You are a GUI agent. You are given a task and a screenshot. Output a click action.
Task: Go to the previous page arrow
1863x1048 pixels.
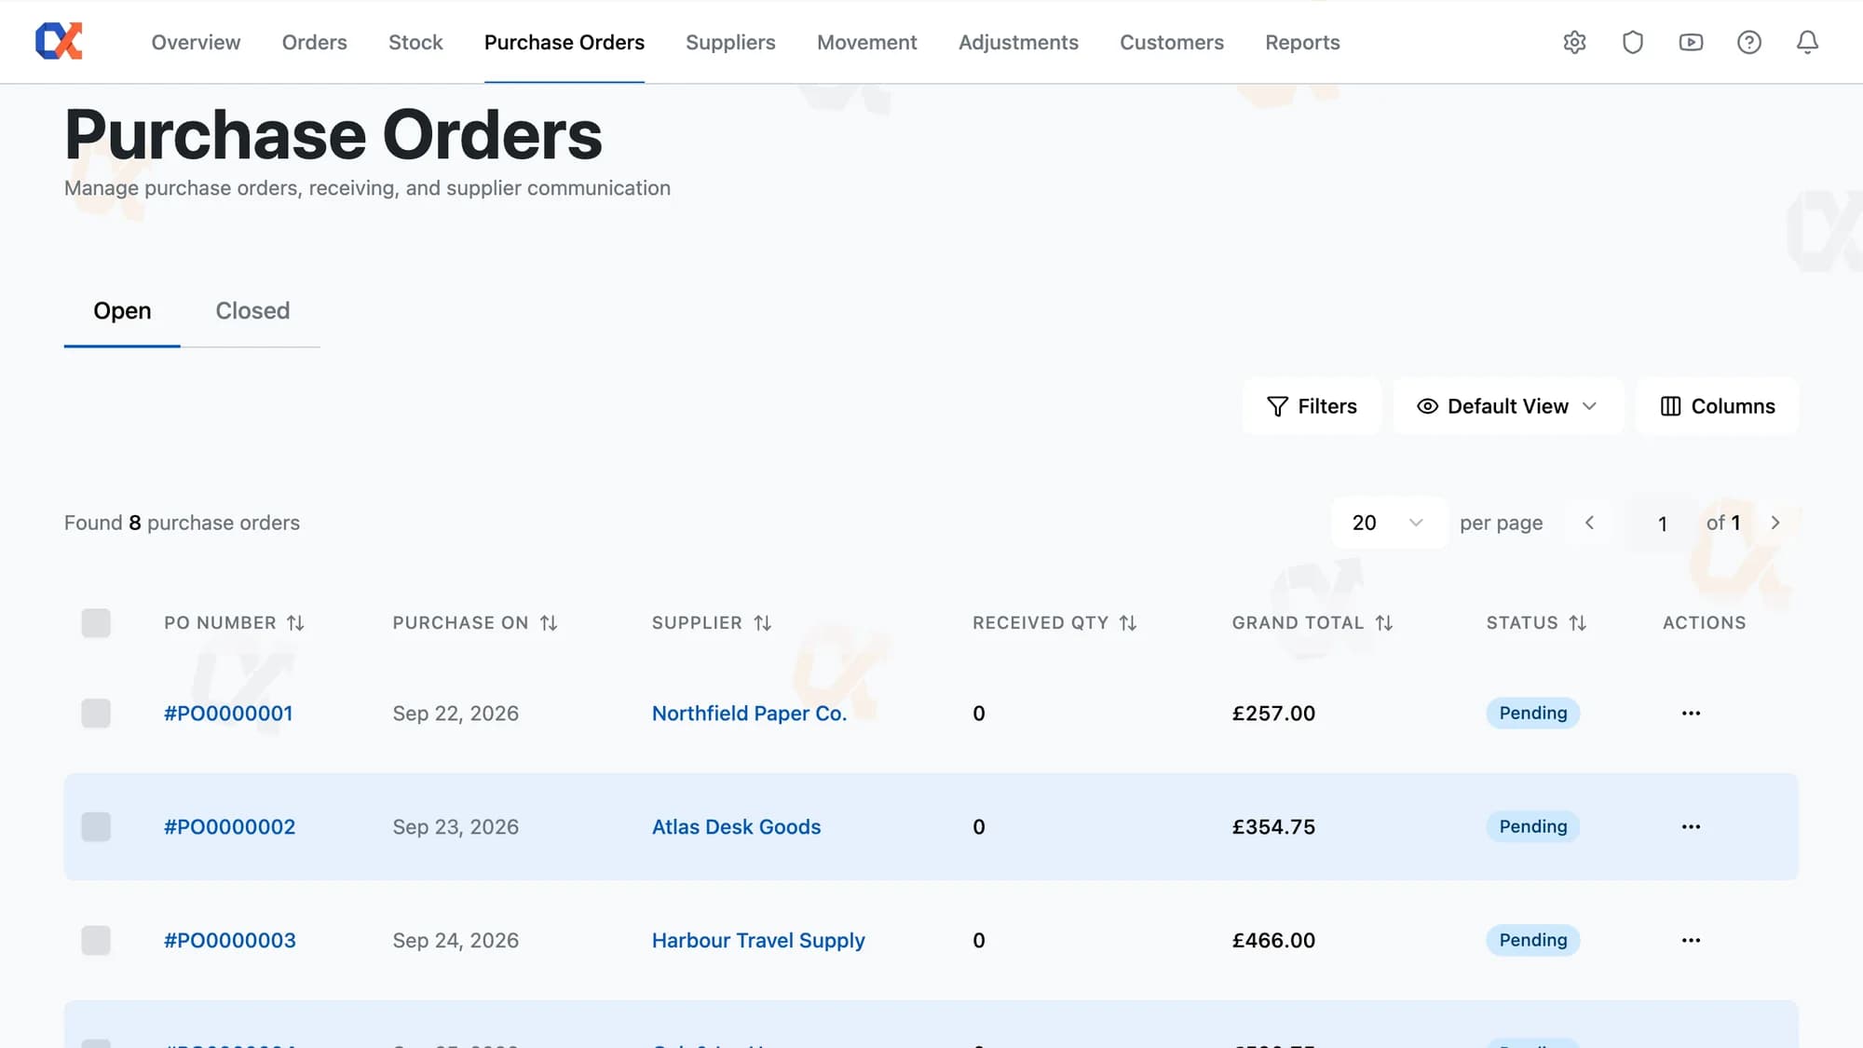(x=1589, y=523)
